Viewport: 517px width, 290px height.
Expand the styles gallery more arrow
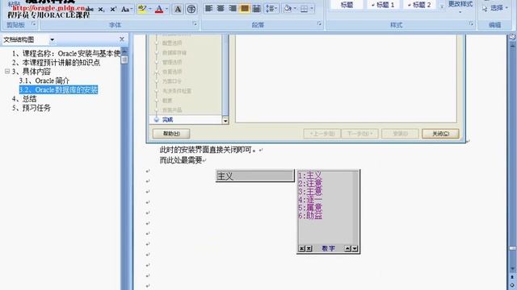pos(442,6)
